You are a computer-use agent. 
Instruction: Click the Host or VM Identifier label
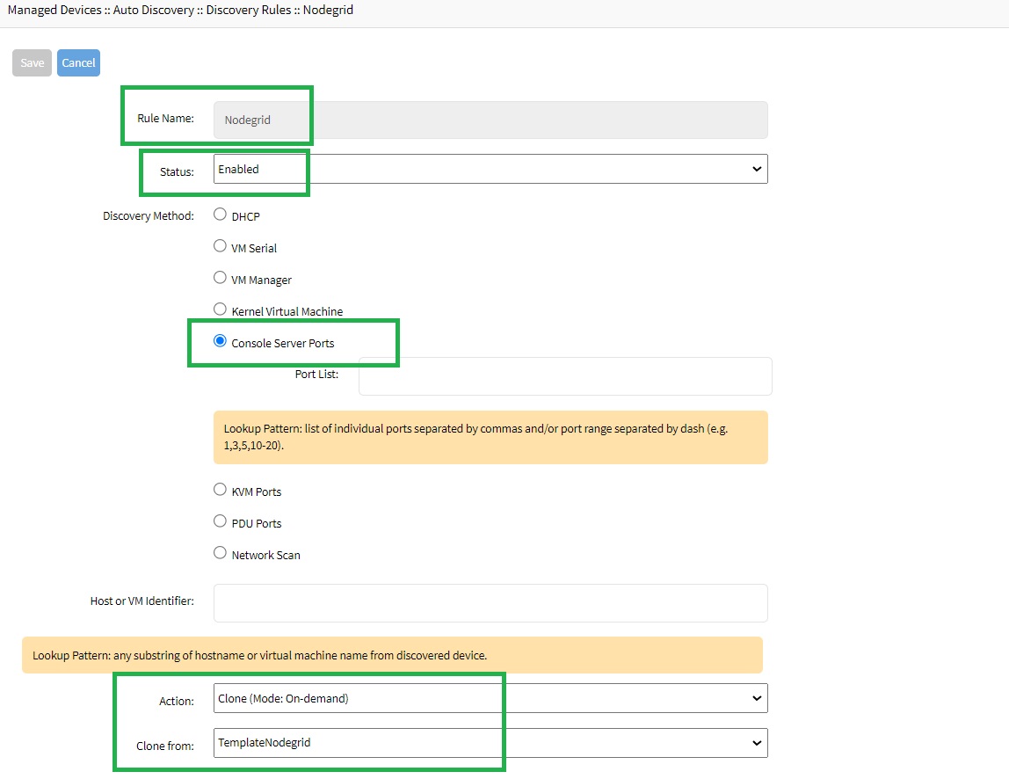coord(142,601)
